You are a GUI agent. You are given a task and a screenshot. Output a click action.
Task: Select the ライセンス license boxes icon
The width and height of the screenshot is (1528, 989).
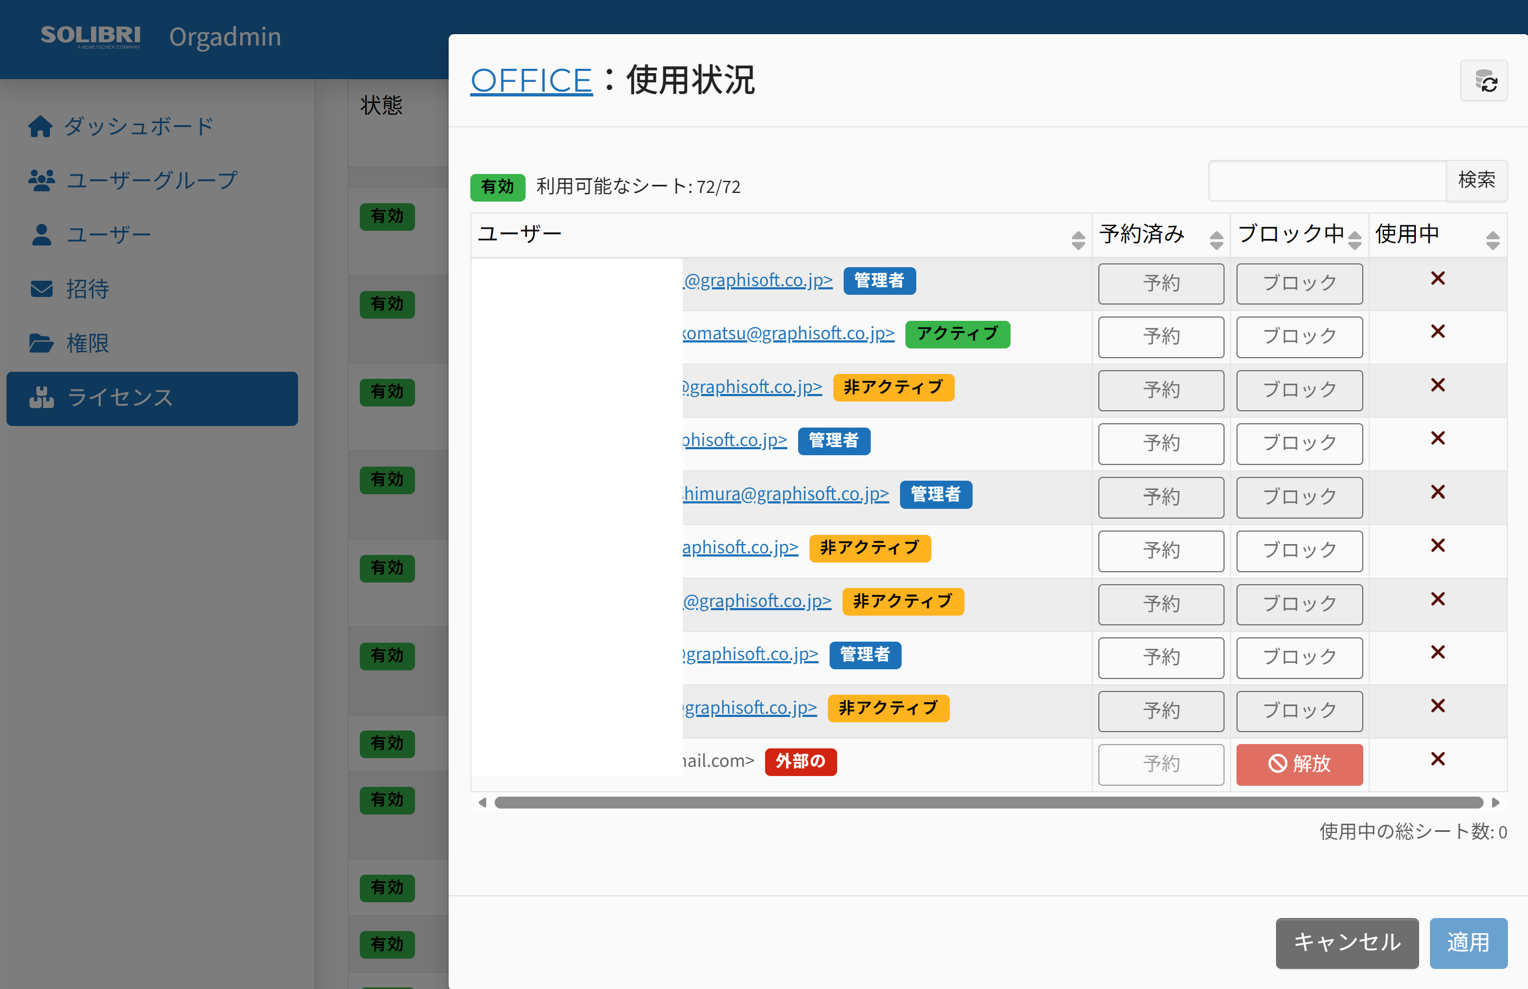[x=42, y=398]
